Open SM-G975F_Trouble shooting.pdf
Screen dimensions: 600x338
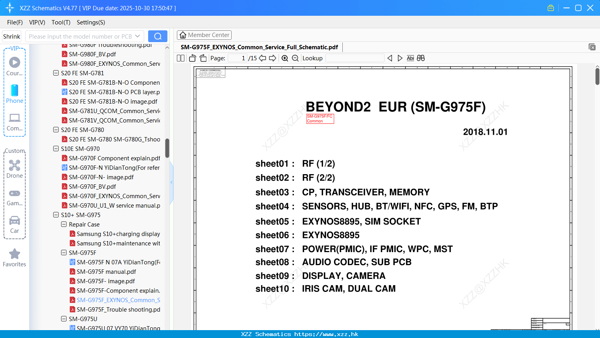115,310
